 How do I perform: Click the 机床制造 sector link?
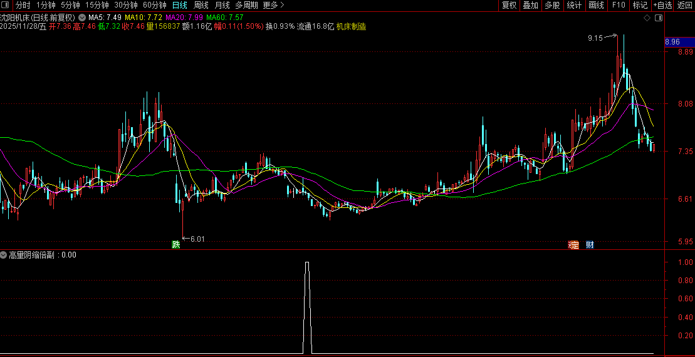(x=351, y=26)
